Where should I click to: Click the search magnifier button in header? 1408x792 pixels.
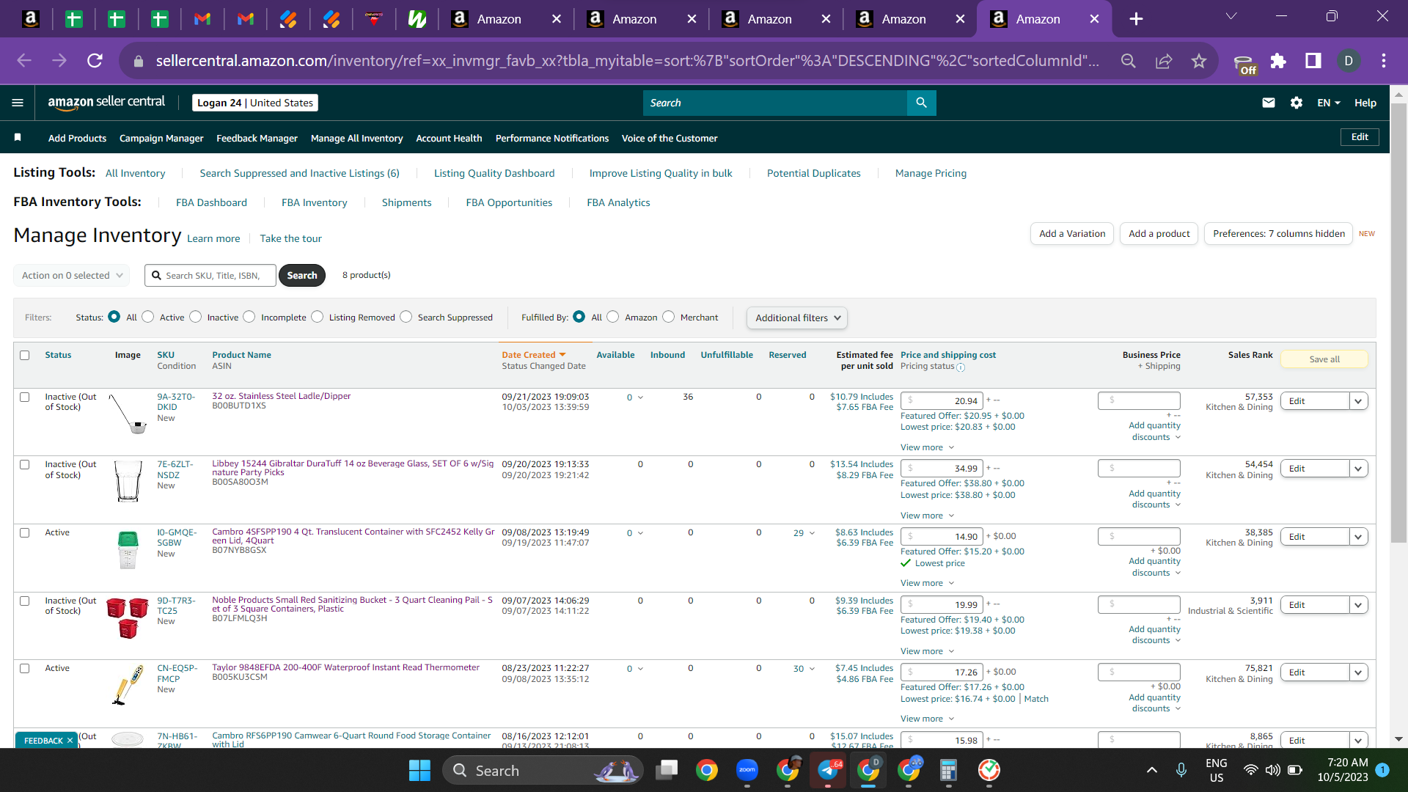click(x=921, y=103)
